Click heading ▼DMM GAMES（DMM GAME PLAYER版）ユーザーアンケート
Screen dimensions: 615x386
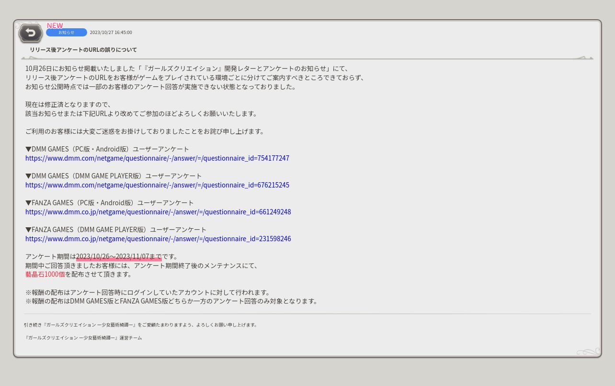pyautogui.click(x=114, y=176)
